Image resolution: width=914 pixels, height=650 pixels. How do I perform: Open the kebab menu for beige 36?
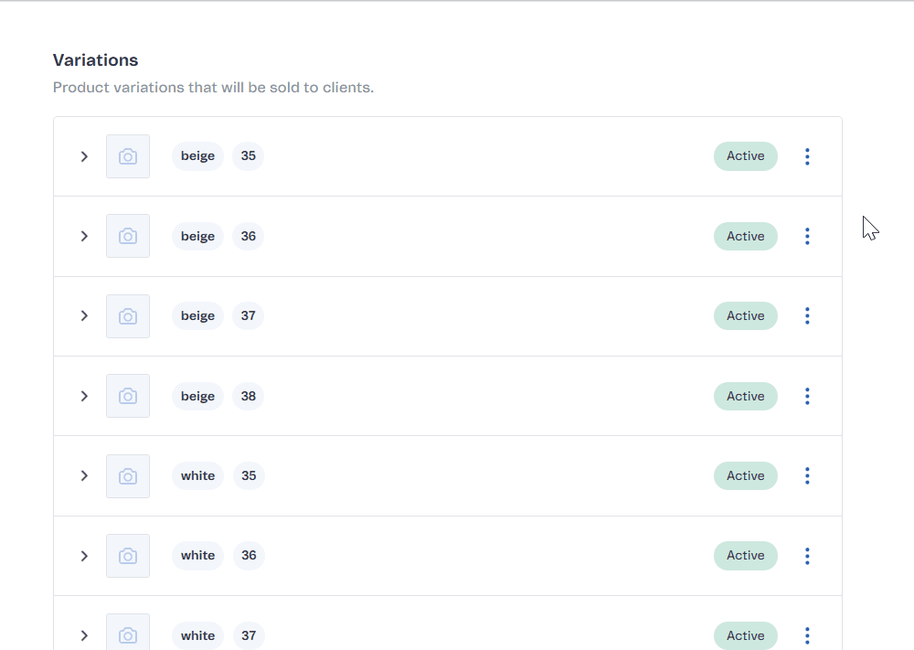(807, 236)
